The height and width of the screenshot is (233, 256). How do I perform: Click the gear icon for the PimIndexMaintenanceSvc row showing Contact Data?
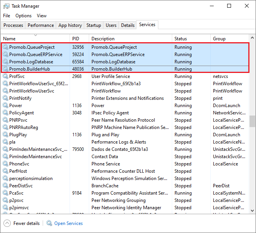tap(5, 156)
